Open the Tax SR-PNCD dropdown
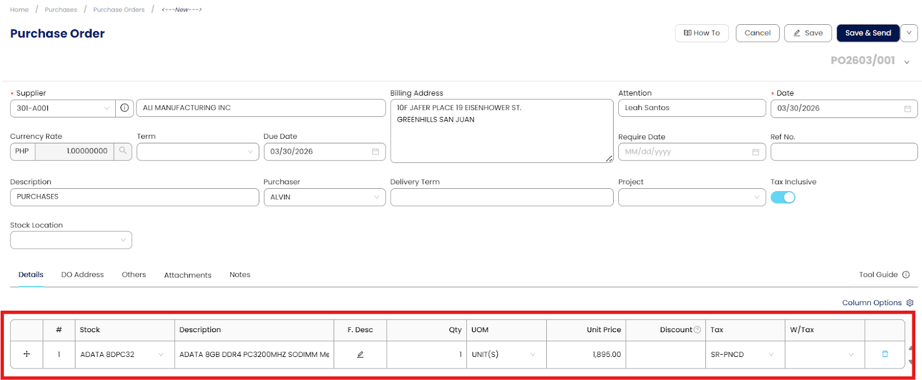Image resolution: width=922 pixels, height=380 pixels. point(745,355)
